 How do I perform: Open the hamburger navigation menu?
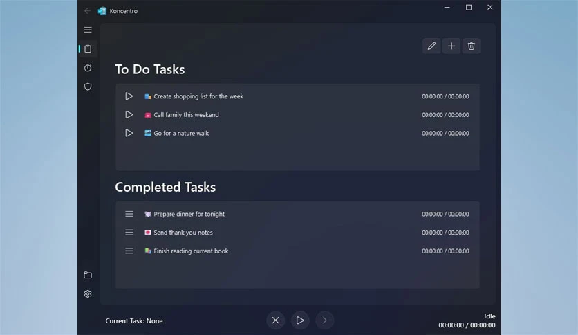(88, 30)
